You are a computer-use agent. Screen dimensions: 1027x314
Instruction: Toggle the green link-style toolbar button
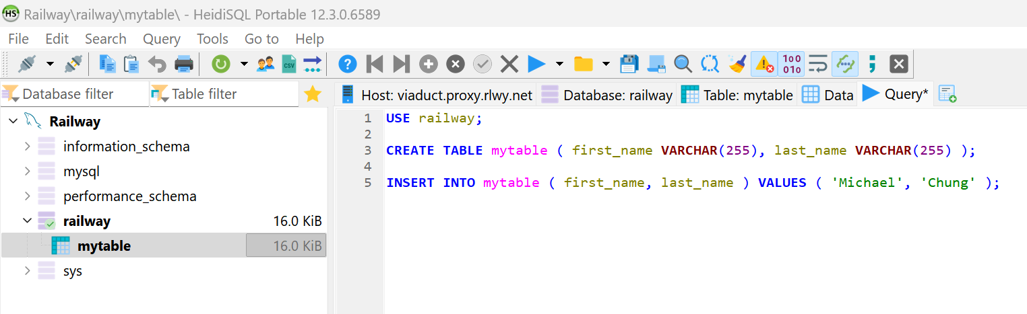click(x=845, y=64)
